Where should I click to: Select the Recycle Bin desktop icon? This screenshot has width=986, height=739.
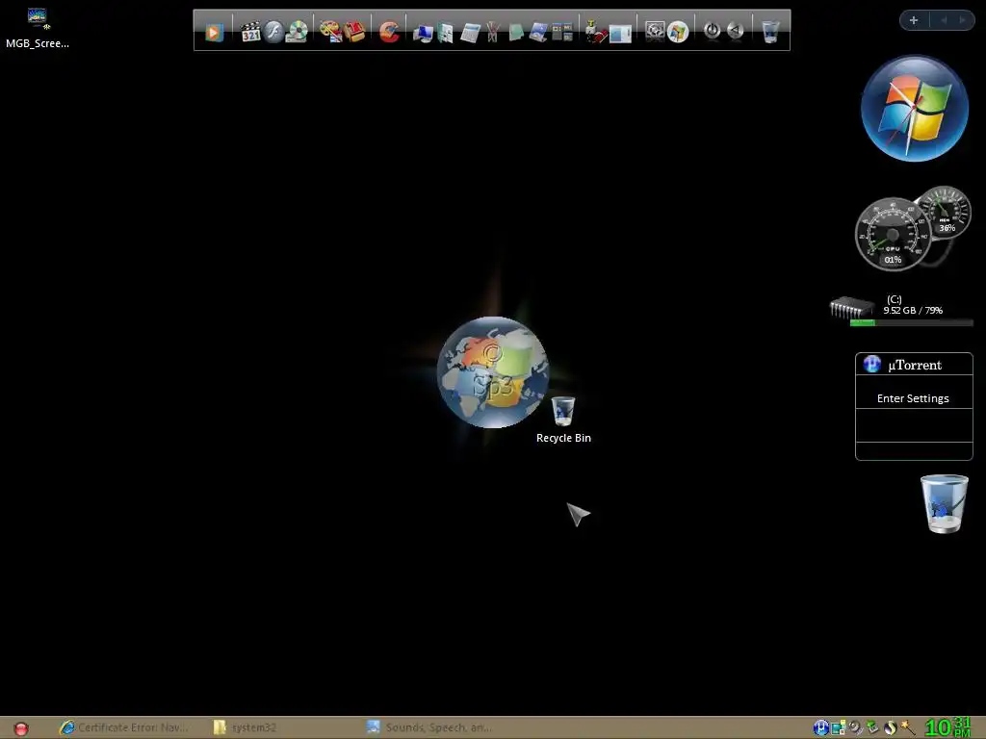coord(563,420)
